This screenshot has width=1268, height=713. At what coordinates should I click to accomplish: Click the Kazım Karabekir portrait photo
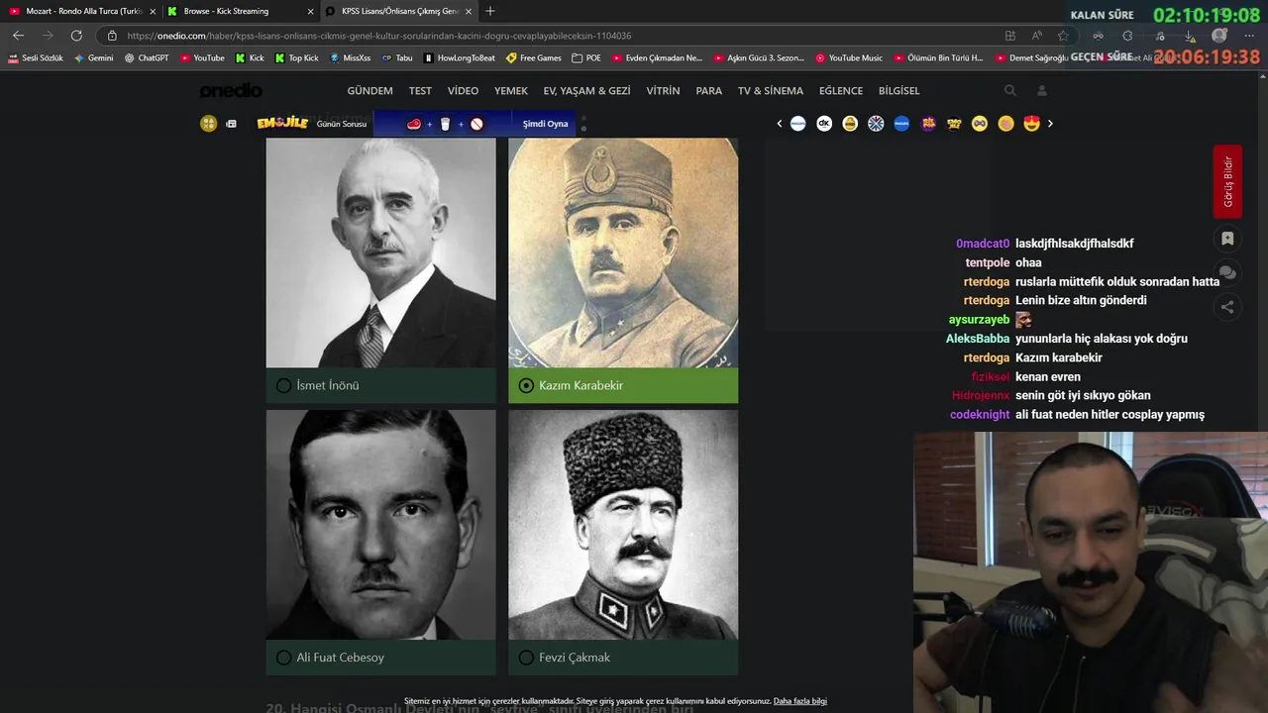click(x=623, y=253)
